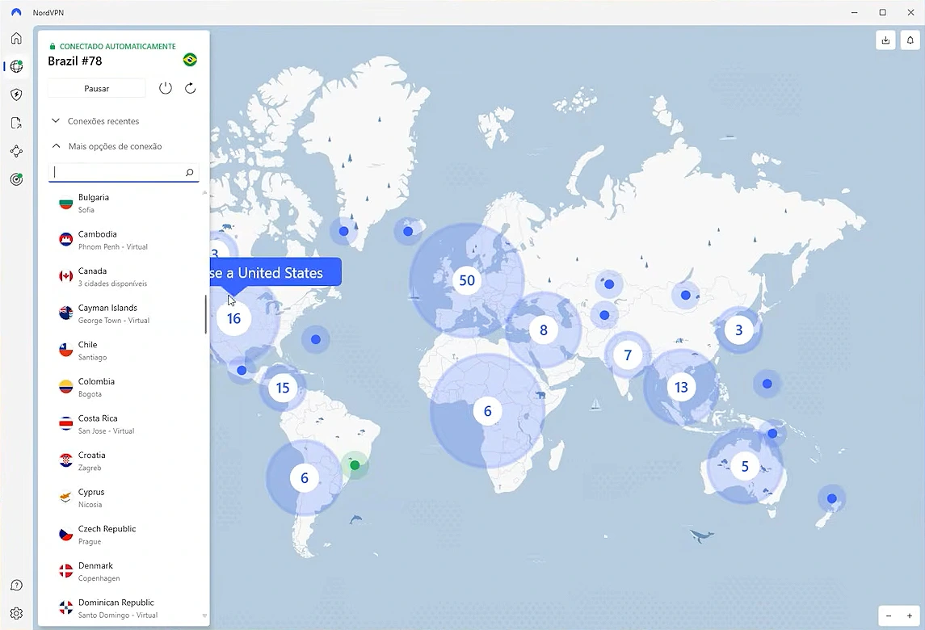The height and width of the screenshot is (630, 925).
Task: Open Threat Protection shield icon in sidebar
Action: [x=16, y=94]
